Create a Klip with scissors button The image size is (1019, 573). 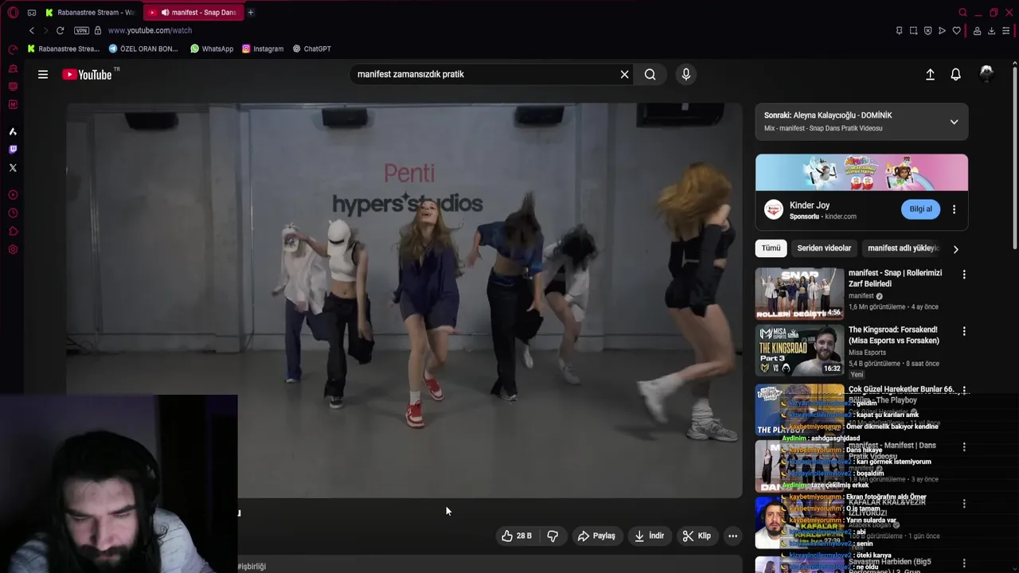(x=697, y=536)
